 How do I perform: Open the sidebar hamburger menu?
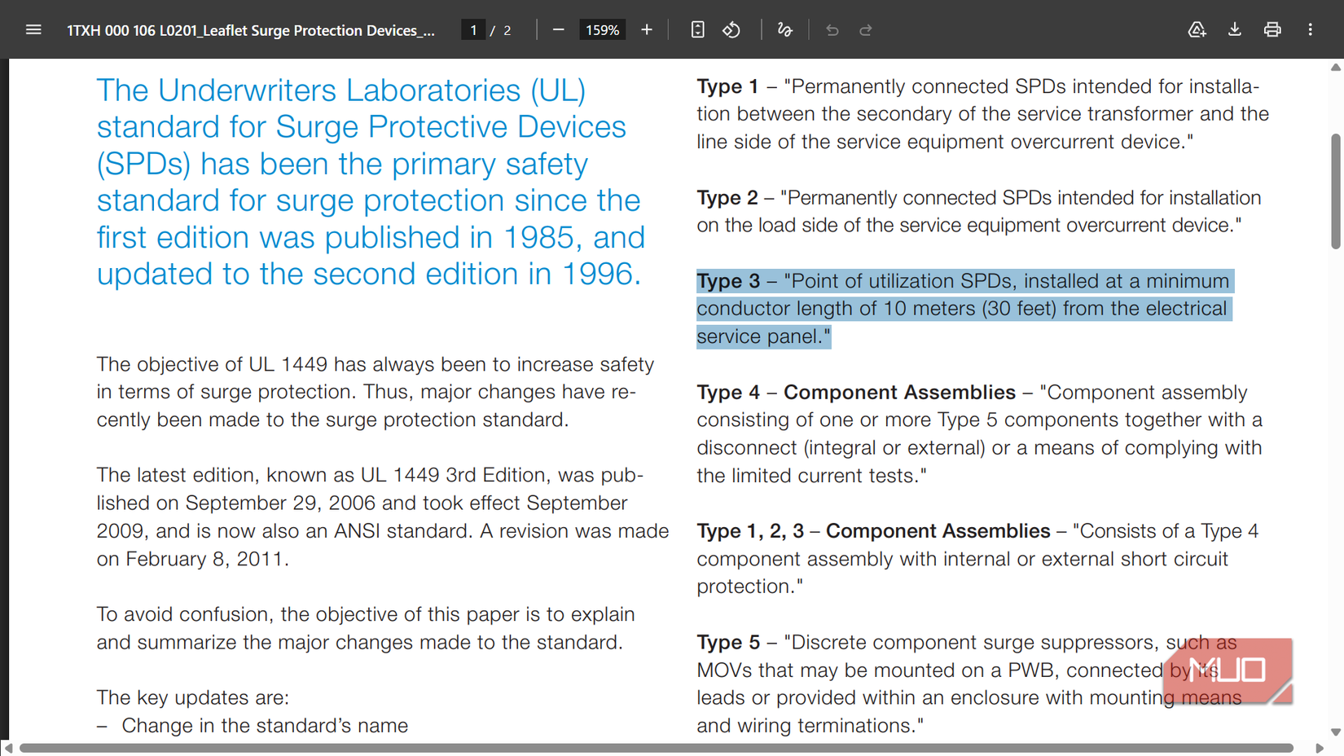point(33,30)
